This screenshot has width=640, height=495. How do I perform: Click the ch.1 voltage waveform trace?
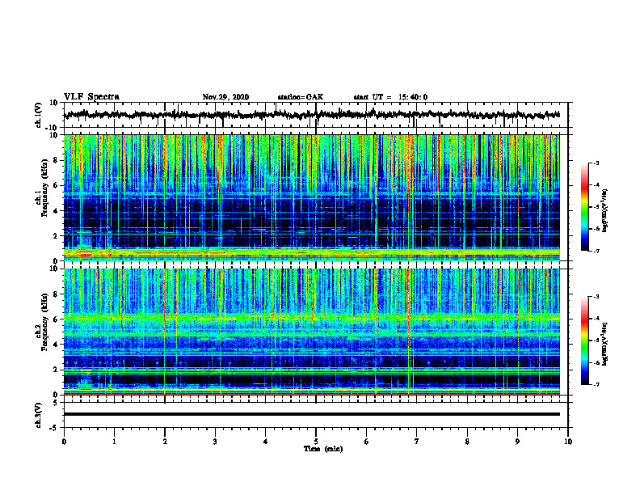pyautogui.click(x=311, y=115)
